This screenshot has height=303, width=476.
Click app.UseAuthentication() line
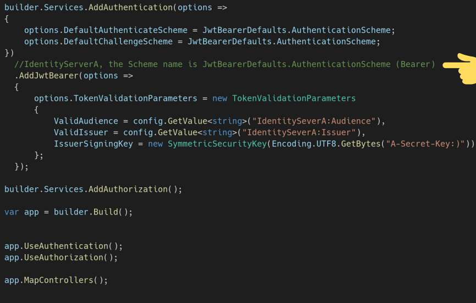tap(63, 246)
